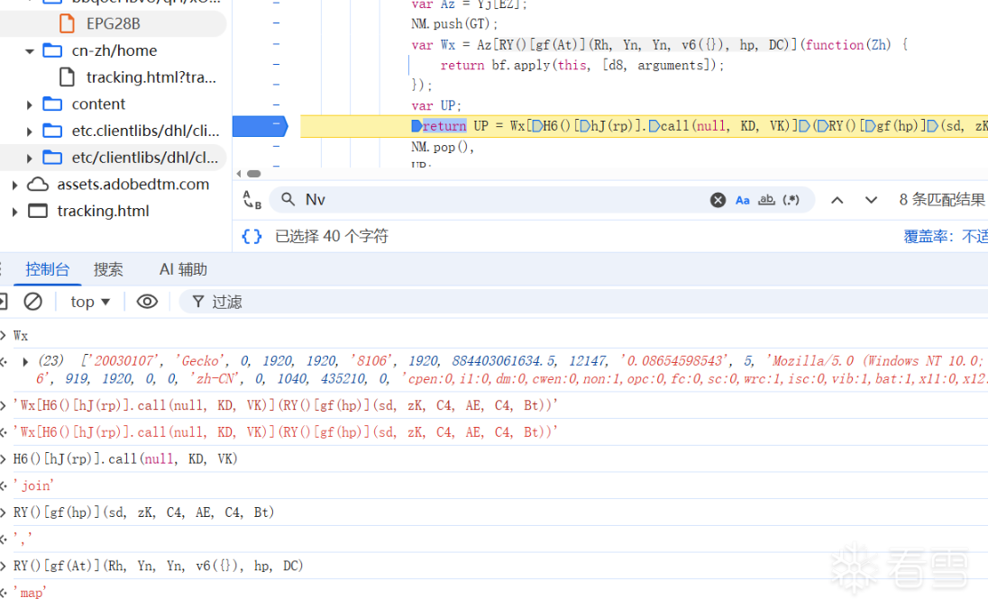Clear the console
The image size is (988, 616).
(x=32, y=302)
